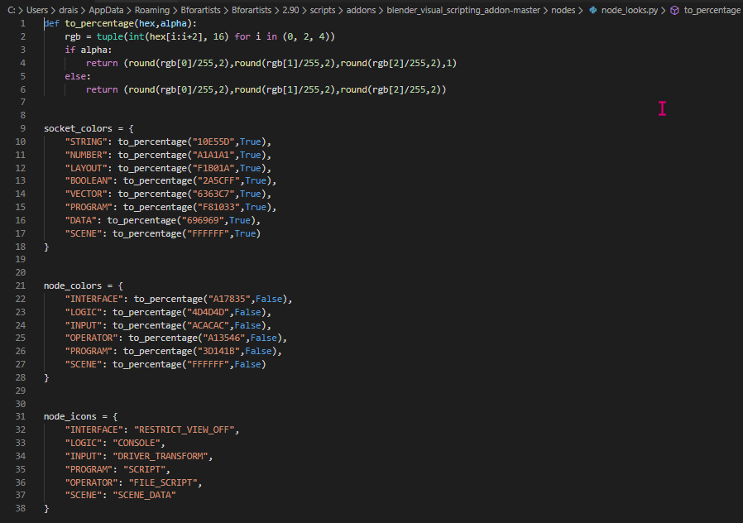Click hex value "ACACAC"
Screen dimensions: 743x523
[208, 325]
